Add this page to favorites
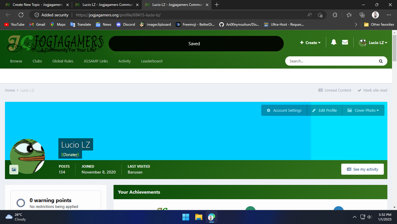Image resolution: width=397 pixels, height=224 pixels. click(x=320, y=15)
